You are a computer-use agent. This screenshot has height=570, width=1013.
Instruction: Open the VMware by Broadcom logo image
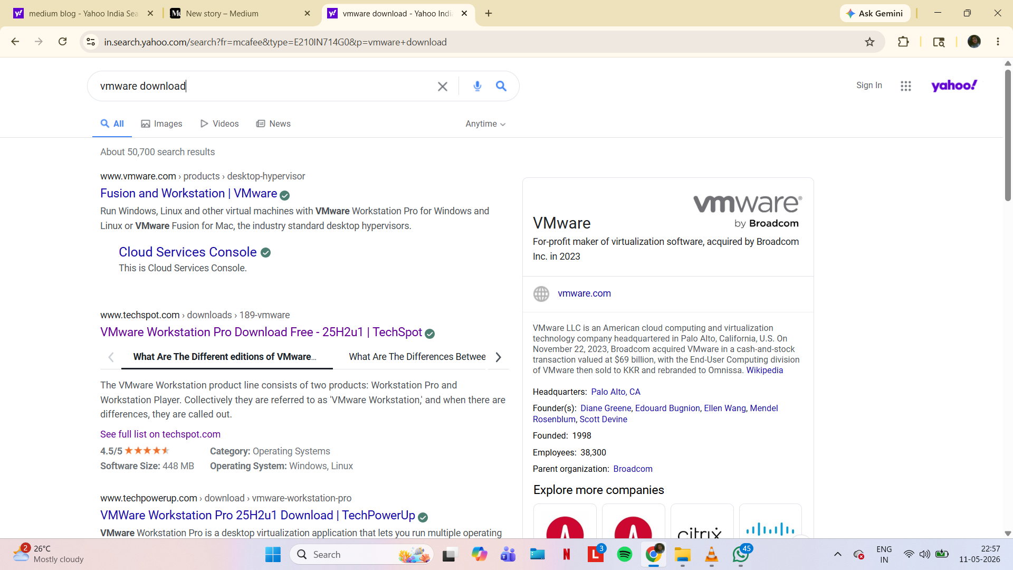[x=748, y=211]
